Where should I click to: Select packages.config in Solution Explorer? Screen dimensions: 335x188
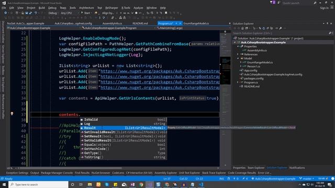pos(253,78)
